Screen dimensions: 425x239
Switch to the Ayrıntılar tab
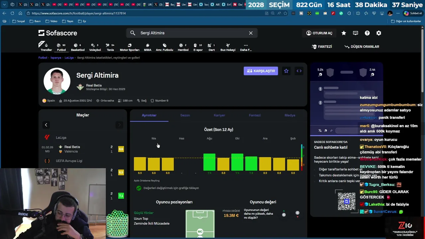point(149,115)
